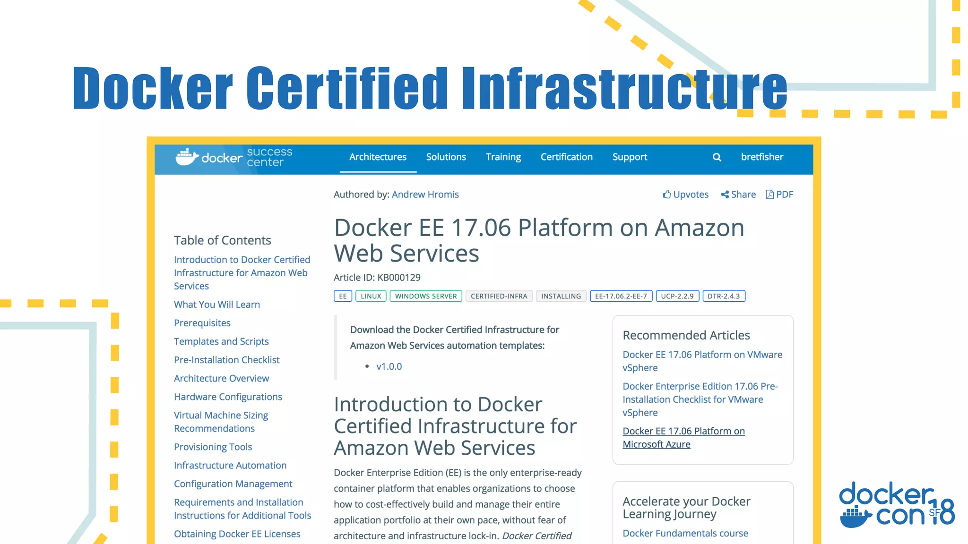Open Docker EE 17.06 on VMware vSphere article
The height and width of the screenshot is (544, 968).
(x=702, y=361)
